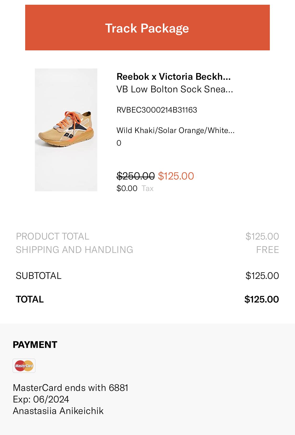This screenshot has height=435, width=295.
Task: Click the product code RVBEC3000214B31163
Action: (157, 110)
